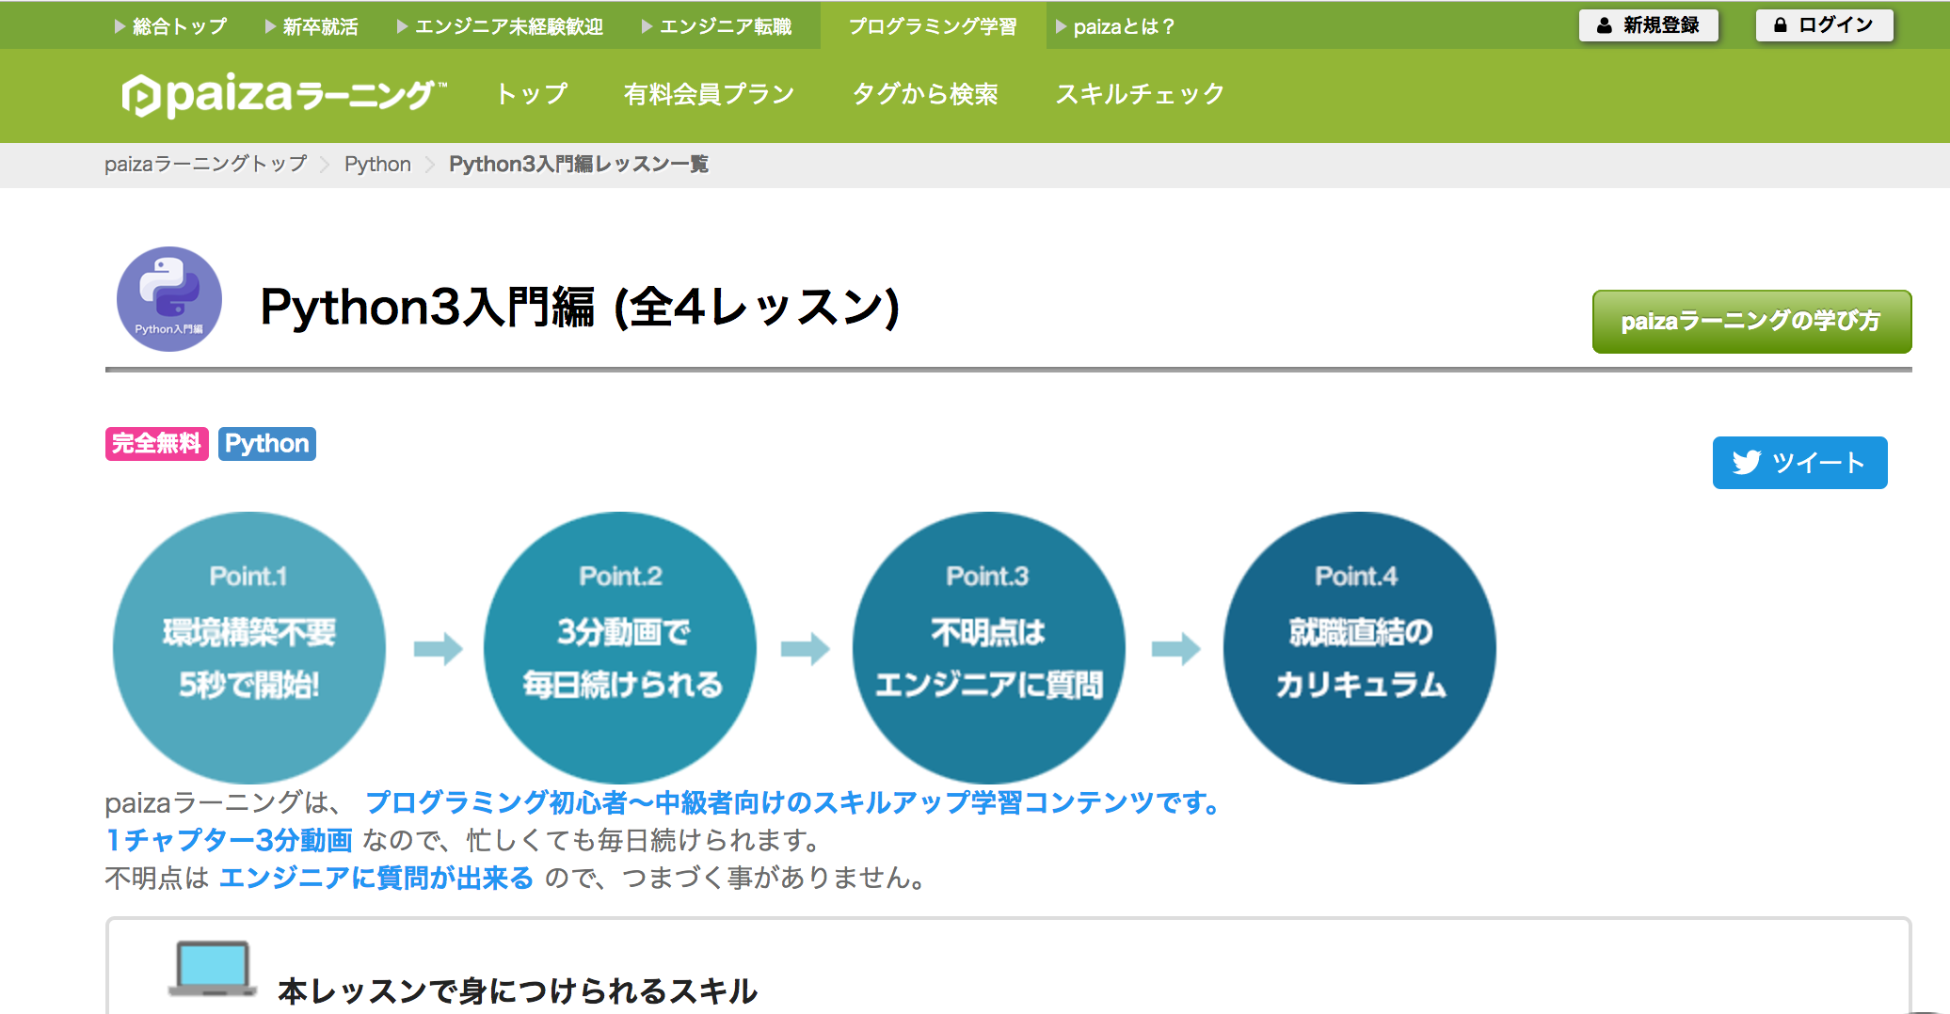This screenshot has height=1014, width=1950.
Task: Open スキルチェック in the main navigation
Action: 1140,94
